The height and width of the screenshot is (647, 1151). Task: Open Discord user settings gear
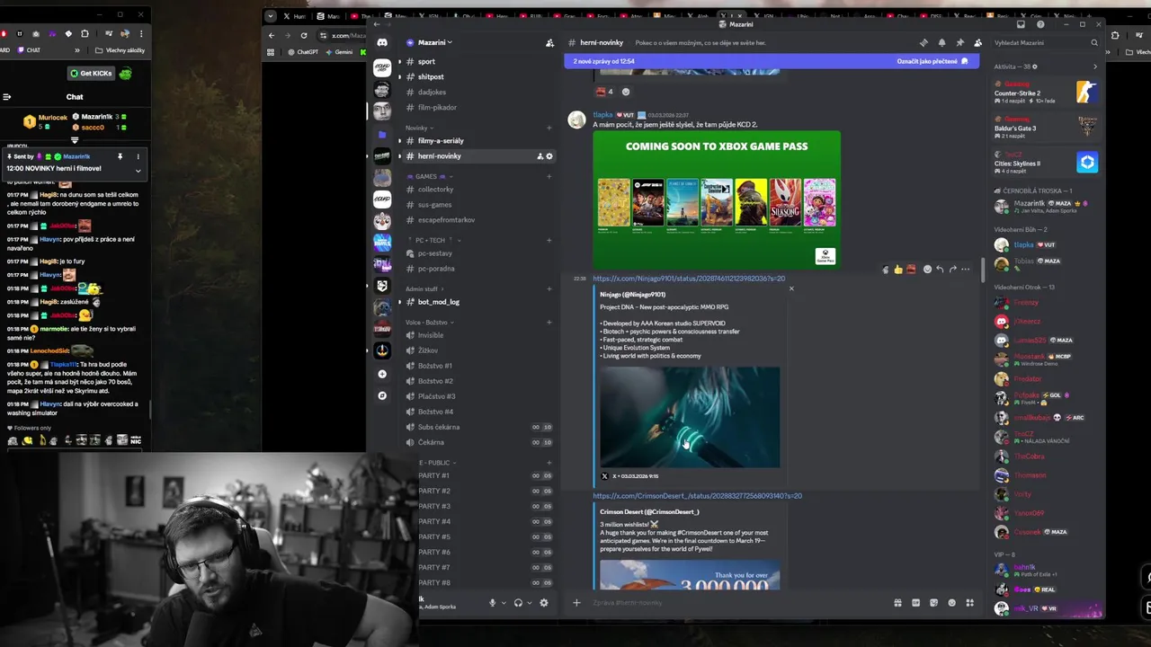click(543, 603)
